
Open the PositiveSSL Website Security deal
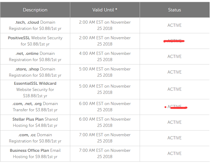click(x=35, y=41)
